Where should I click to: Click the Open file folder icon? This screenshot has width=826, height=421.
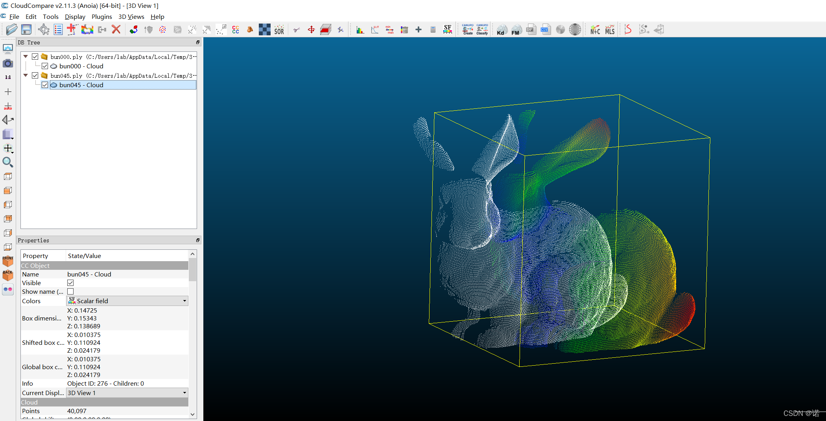click(x=12, y=29)
